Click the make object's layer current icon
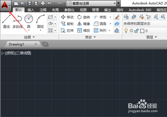The width and height of the screenshot is (167, 117). [134, 17]
